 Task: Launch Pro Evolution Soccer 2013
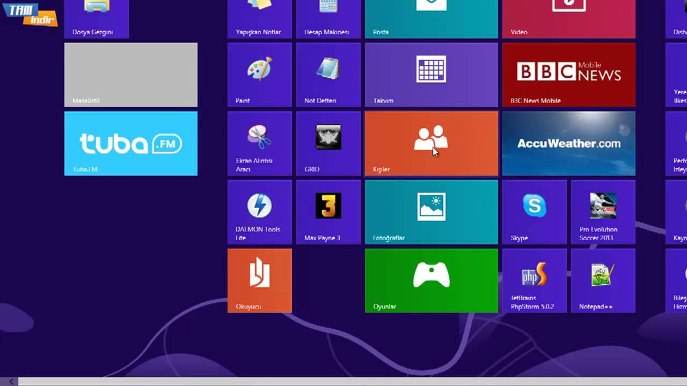click(x=603, y=212)
